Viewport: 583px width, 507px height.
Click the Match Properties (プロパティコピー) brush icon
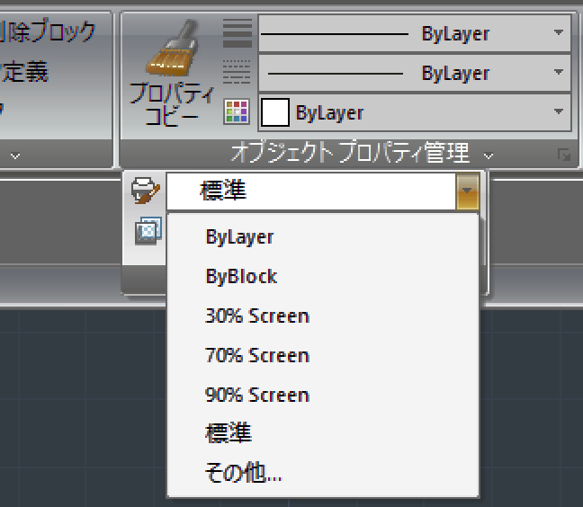(x=172, y=49)
